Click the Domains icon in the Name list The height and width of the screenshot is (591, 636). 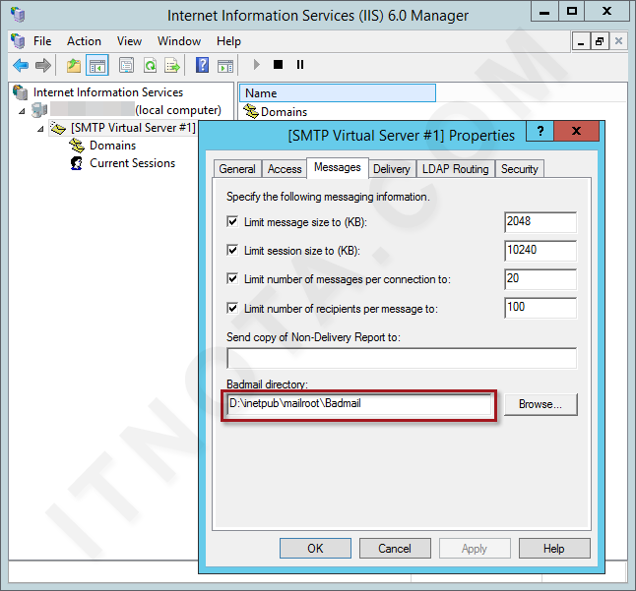[x=251, y=111]
